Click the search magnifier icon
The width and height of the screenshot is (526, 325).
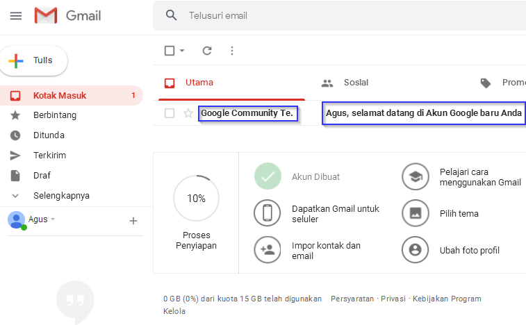click(171, 15)
